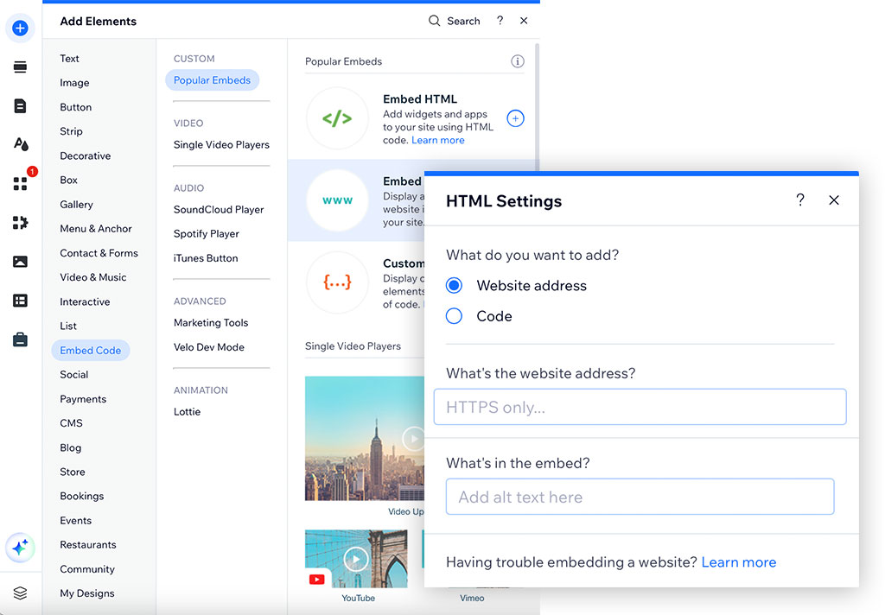The height and width of the screenshot is (615, 885).
Task: Click the Custom Element curly braces icon
Action: 337,282
